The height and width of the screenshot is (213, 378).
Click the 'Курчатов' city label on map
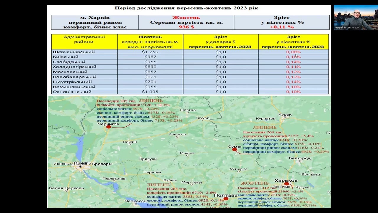coord(266,119)
